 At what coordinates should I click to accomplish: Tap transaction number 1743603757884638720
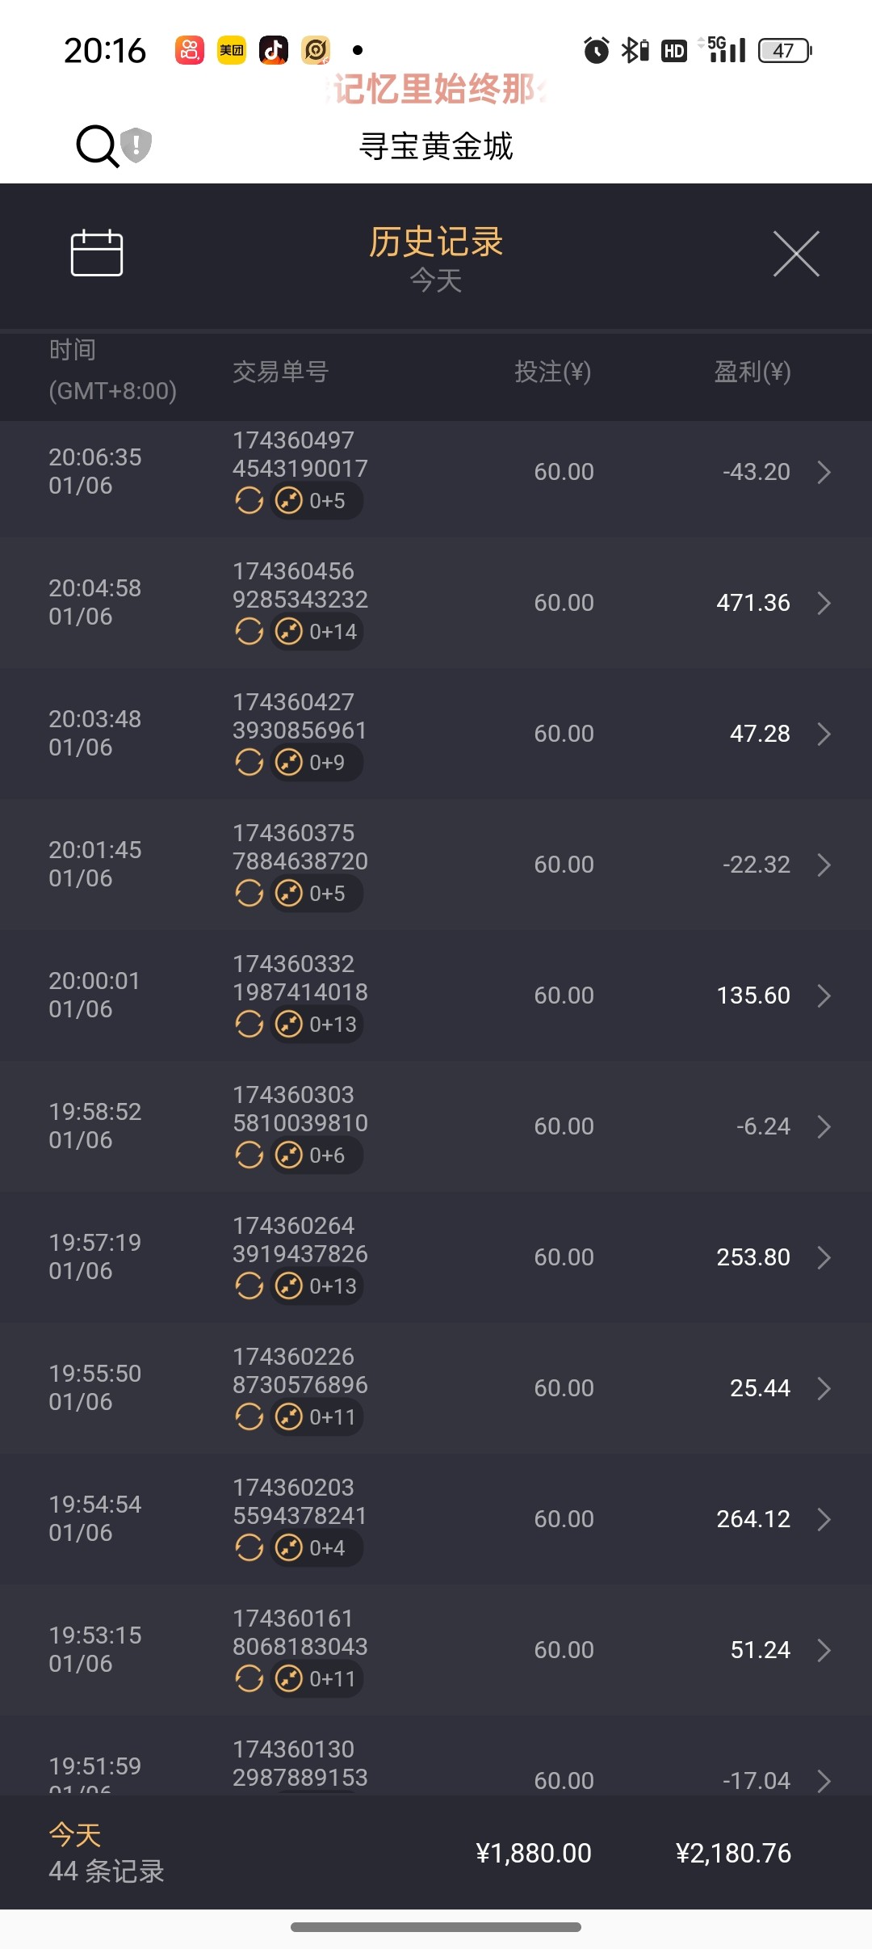(x=300, y=847)
